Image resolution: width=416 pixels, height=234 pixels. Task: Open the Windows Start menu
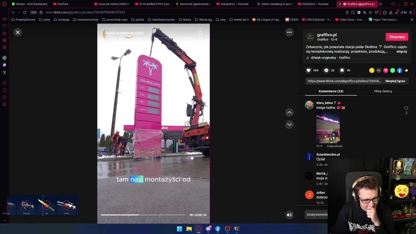[179, 229]
